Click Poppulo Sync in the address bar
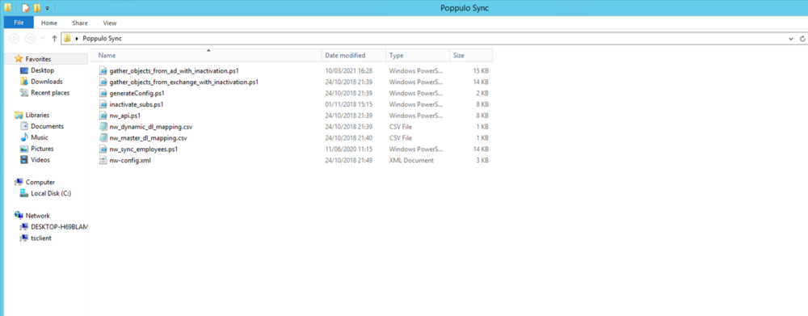 [102, 39]
